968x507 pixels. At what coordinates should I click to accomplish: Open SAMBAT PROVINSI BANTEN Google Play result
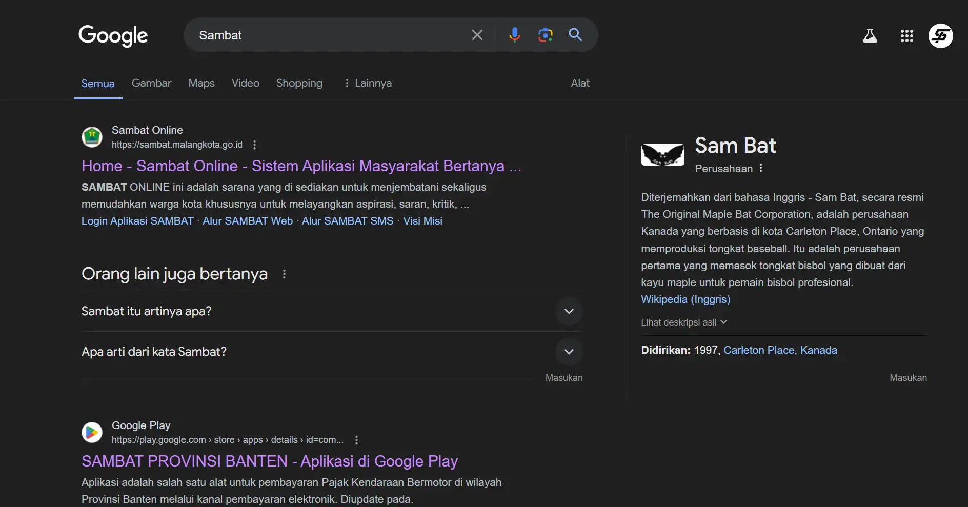point(270,461)
